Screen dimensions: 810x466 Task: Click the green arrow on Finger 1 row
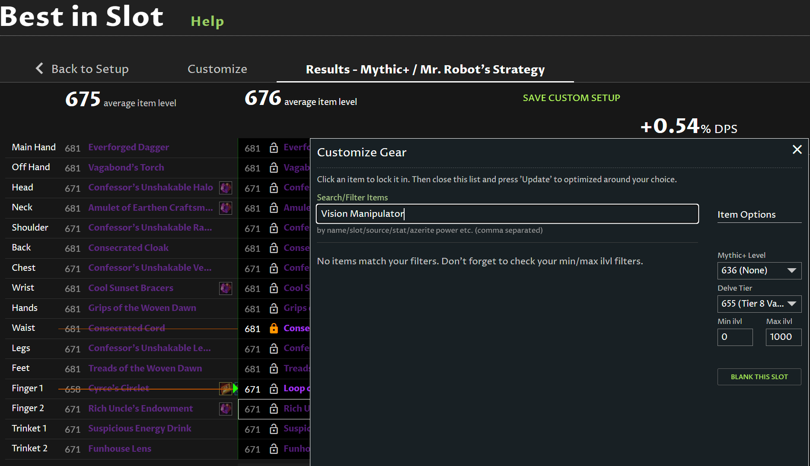pos(236,388)
